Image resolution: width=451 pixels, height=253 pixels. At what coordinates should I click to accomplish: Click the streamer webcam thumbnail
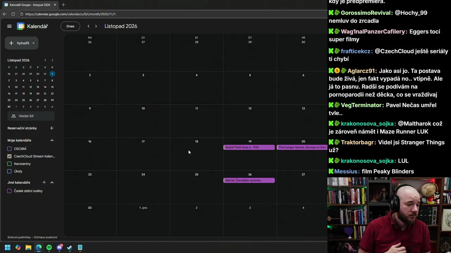(389, 215)
